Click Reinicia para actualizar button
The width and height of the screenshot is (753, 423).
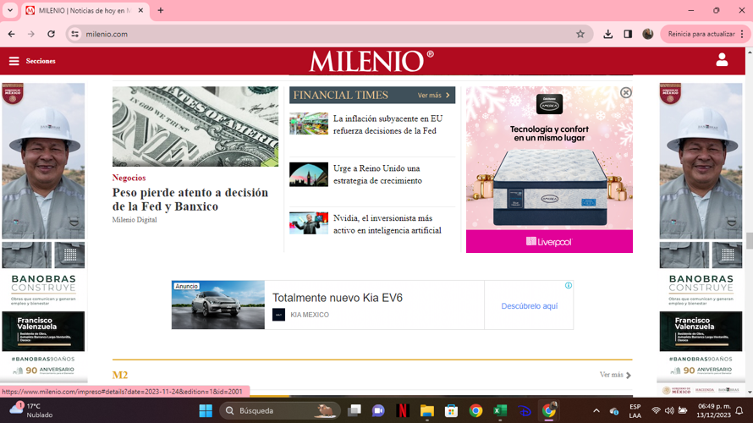(701, 34)
